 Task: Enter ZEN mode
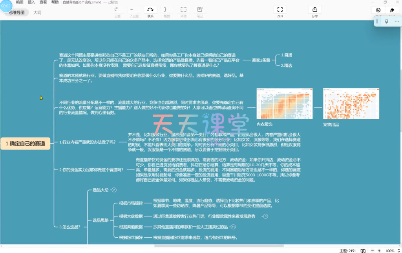280,9
